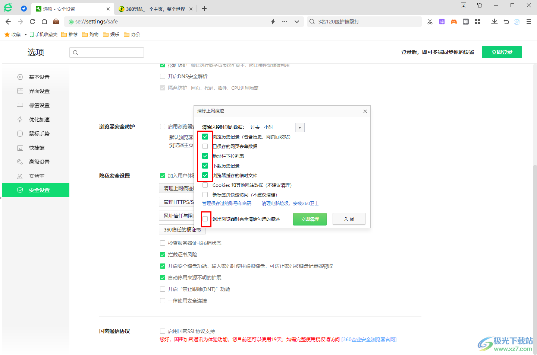This screenshot has height=355, width=537.
Task: Open the downloads icon
Action: [x=494, y=22]
